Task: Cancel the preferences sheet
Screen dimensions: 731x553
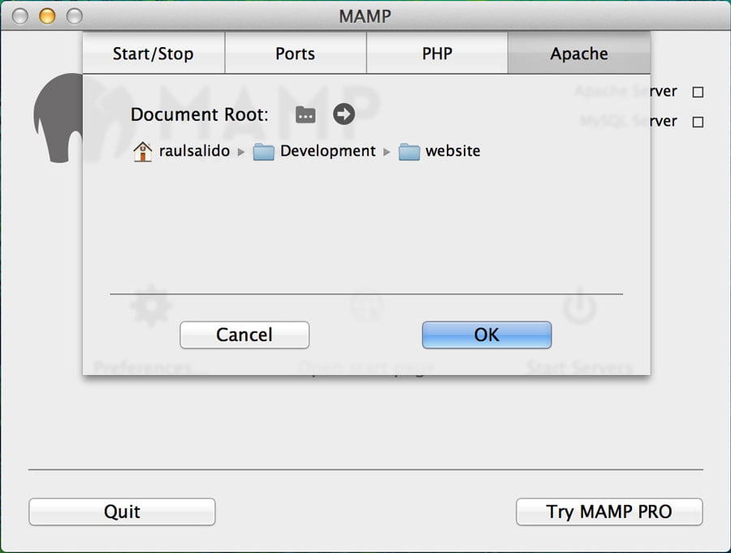Action: pyautogui.click(x=244, y=335)
